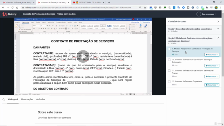Open Chrome extensions puzzle icon
Viewport: 224px width, 126px height.
(x=207, y=8)
